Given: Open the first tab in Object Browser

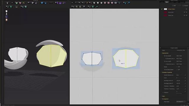Looking at the screenshot, I should 162,2.
